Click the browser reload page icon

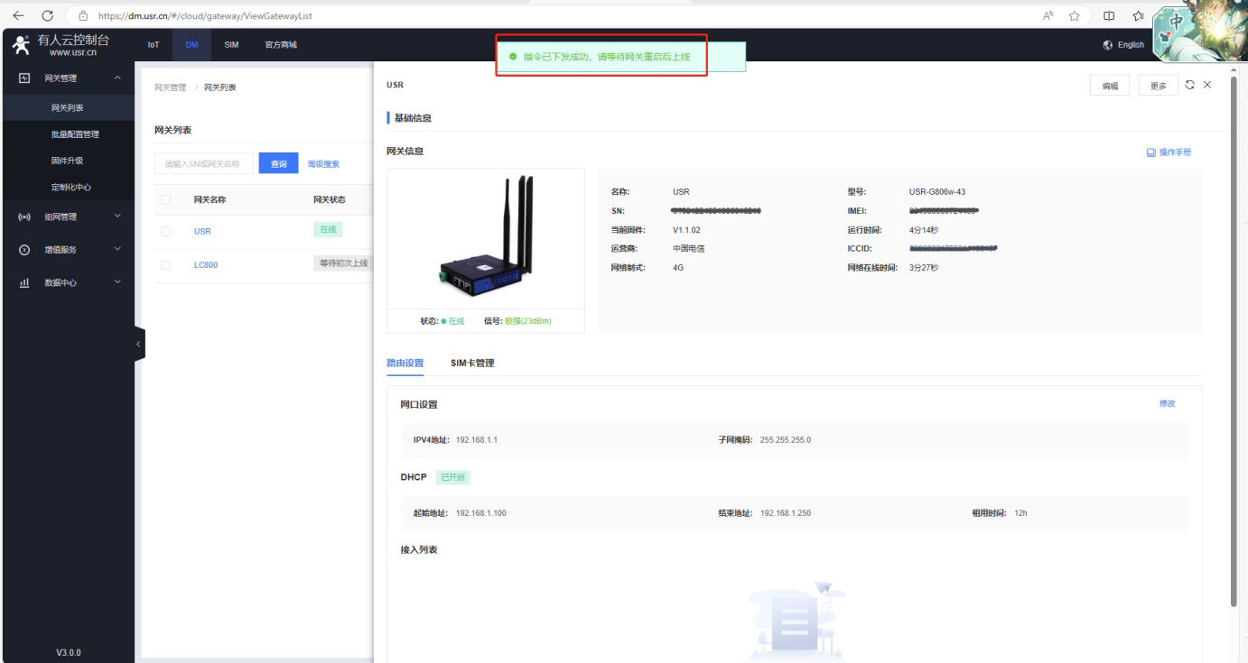48,15
